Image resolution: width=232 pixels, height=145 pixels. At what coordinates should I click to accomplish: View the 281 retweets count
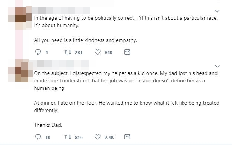79,52
